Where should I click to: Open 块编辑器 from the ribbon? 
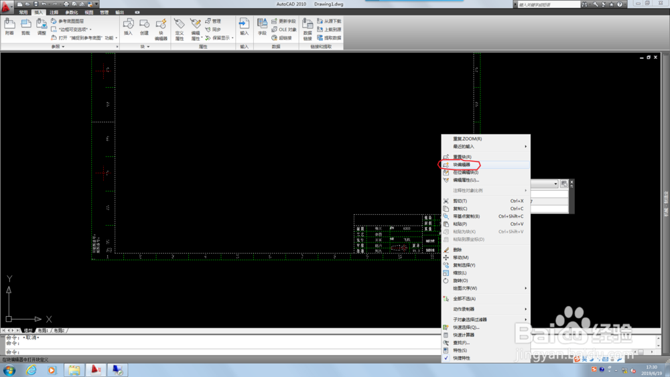pos(161,29)
